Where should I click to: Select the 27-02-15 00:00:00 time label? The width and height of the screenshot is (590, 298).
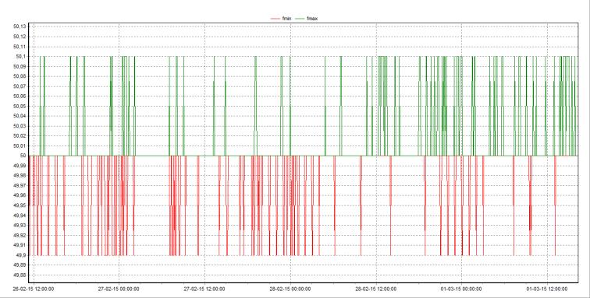119,289
